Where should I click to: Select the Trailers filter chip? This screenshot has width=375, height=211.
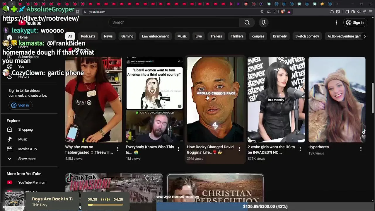216,36
